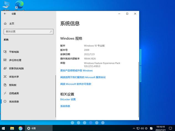Click the search magnifier in 查找设置
175x131 pixels.
(x=51, y=32)
